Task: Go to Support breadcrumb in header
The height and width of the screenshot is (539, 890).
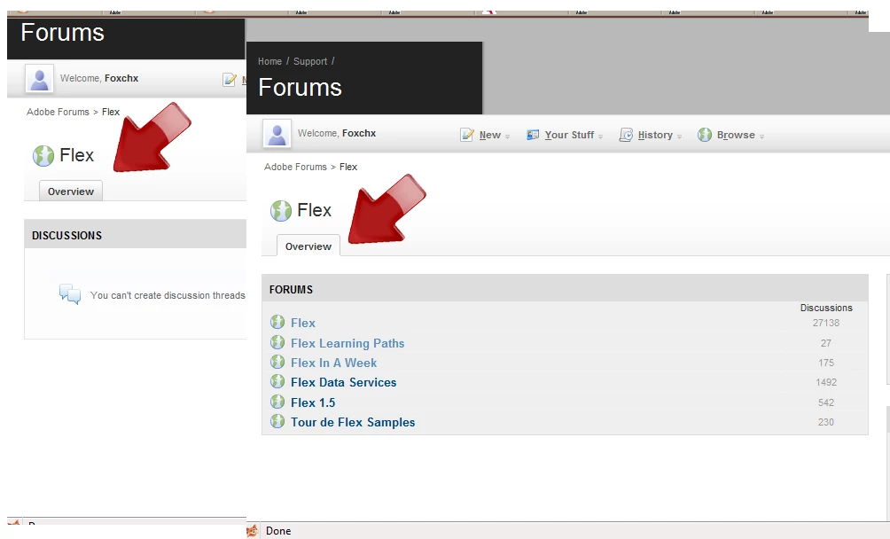Action: tap(310, 61)
